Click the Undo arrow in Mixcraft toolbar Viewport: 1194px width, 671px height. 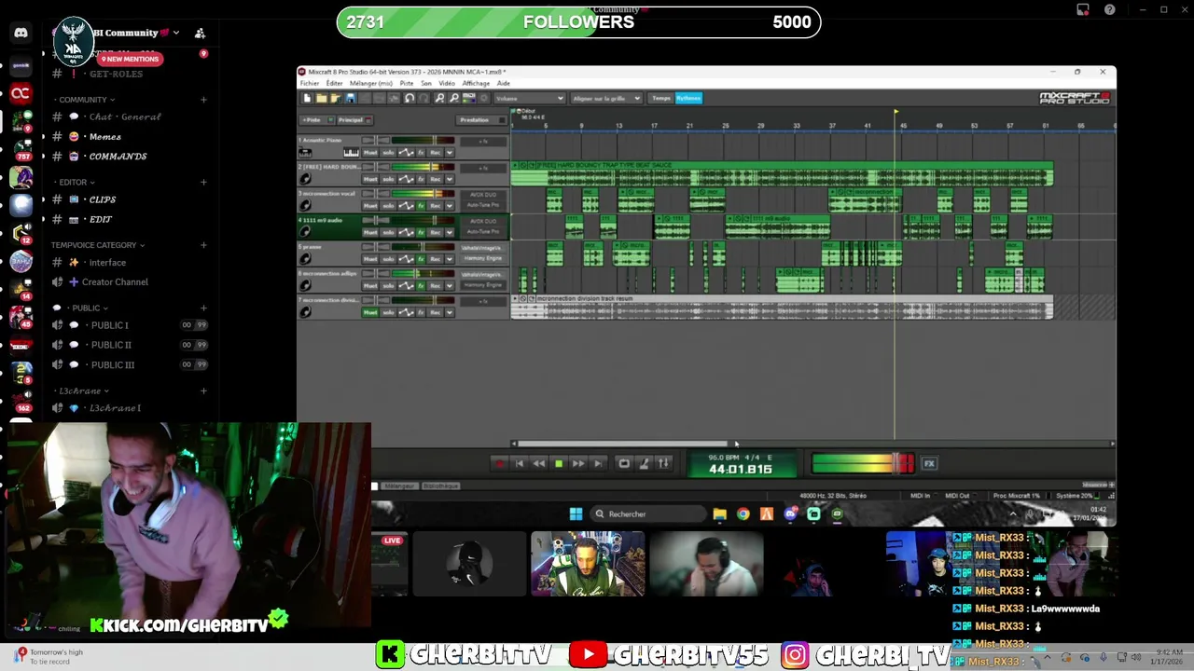point(410,98)
